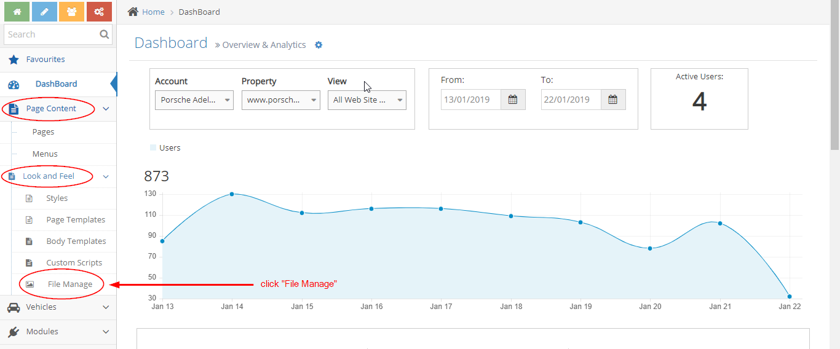This screenshot has width=840, height=349.
Task: Click the blue pencil edit shortcut button
Action: 44,12
